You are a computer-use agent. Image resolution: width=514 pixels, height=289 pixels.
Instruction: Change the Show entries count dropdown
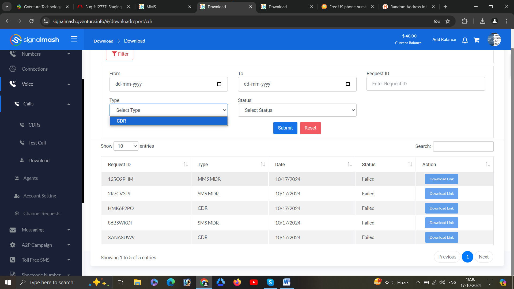[126, 146]
